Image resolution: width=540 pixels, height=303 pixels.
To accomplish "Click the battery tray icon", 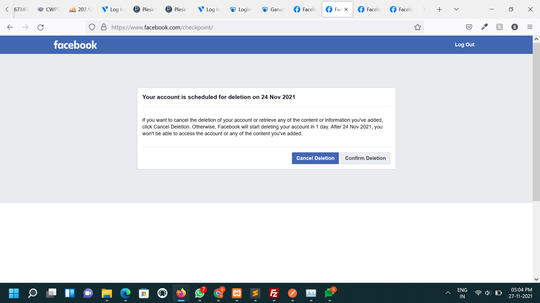I will coord(499,293).
